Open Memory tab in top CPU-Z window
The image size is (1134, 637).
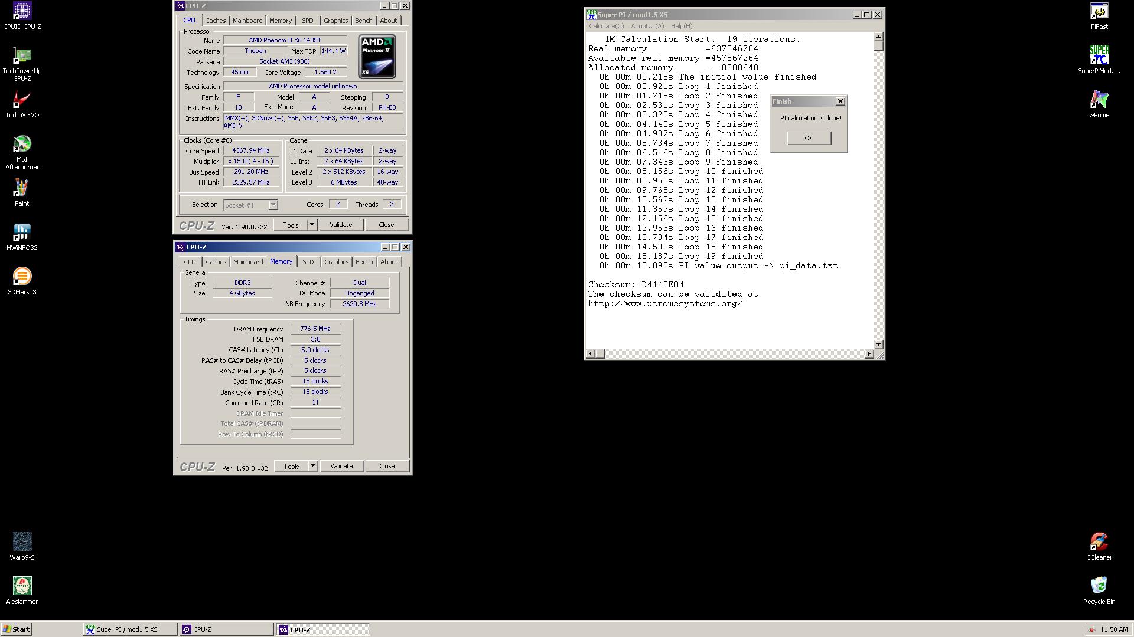click(x=281, y=21)
